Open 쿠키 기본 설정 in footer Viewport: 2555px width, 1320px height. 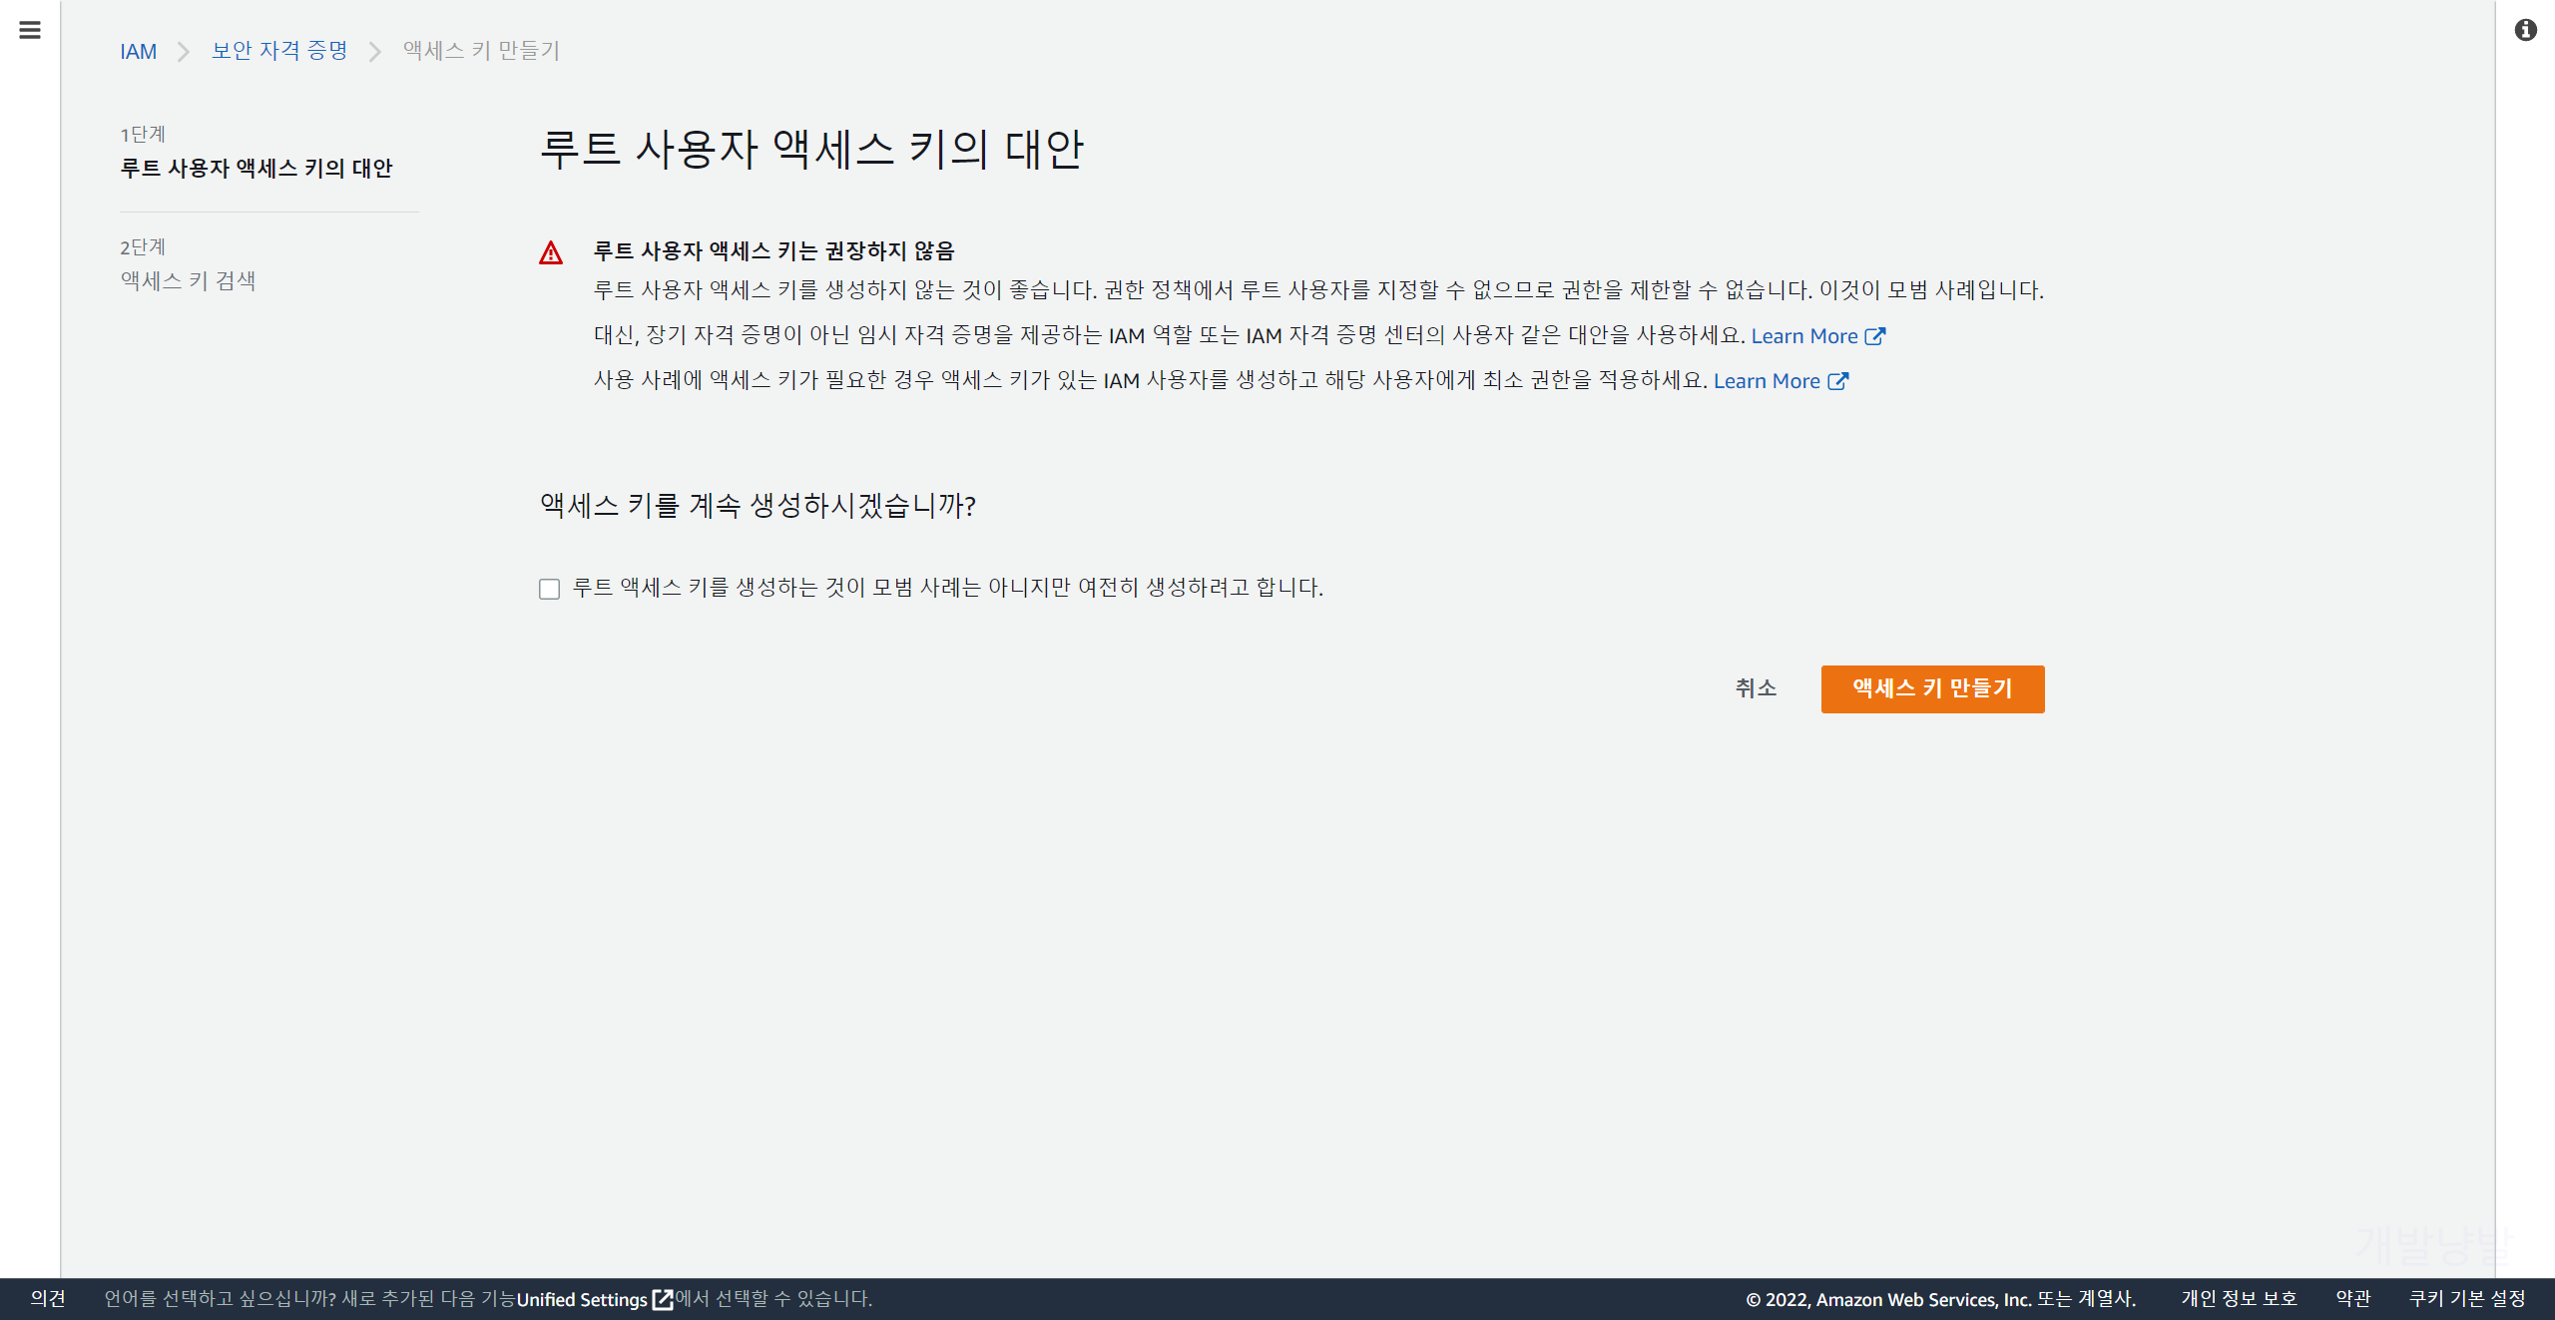[x=2466, y=1299]
